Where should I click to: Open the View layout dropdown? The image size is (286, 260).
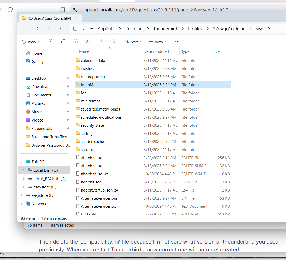point(157,42)
